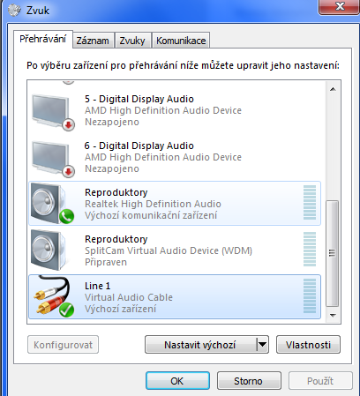Click the 'Výchozí komunikační zařízení' status text
The image size is (360, 396).
(x=151, y=215)
